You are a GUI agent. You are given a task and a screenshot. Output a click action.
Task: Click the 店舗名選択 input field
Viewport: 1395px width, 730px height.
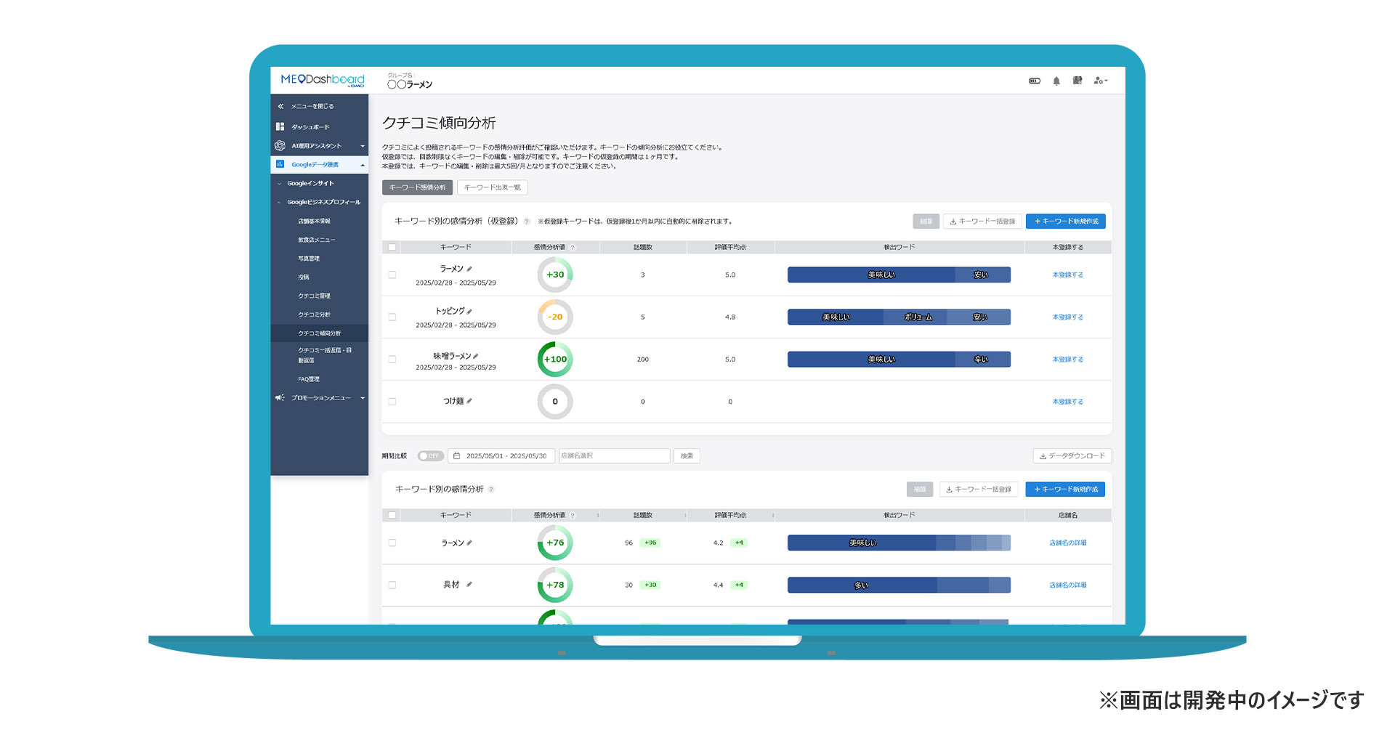coord(613,456)
